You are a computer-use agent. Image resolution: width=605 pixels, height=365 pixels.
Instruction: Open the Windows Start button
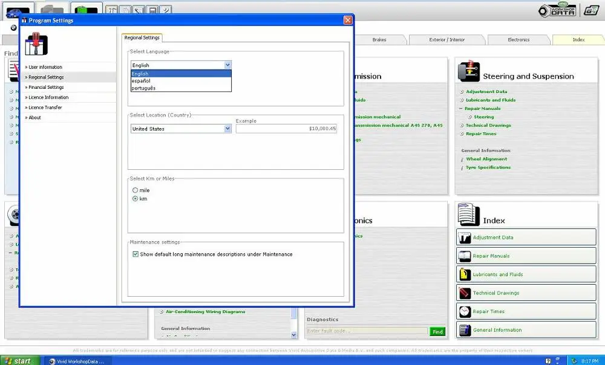tap(19, 361)
